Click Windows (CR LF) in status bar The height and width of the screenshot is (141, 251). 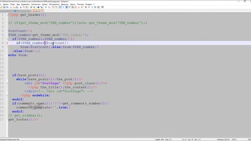223,139
